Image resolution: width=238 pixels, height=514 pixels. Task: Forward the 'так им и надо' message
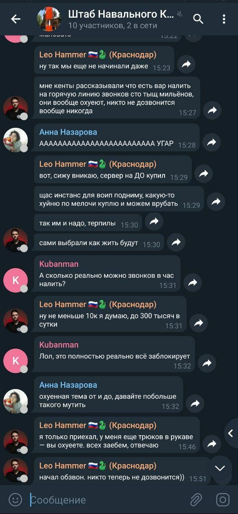coord(154,221)
